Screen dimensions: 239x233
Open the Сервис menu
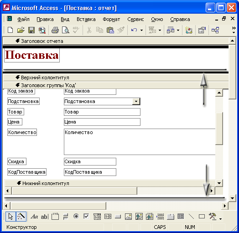pos(135,19)
